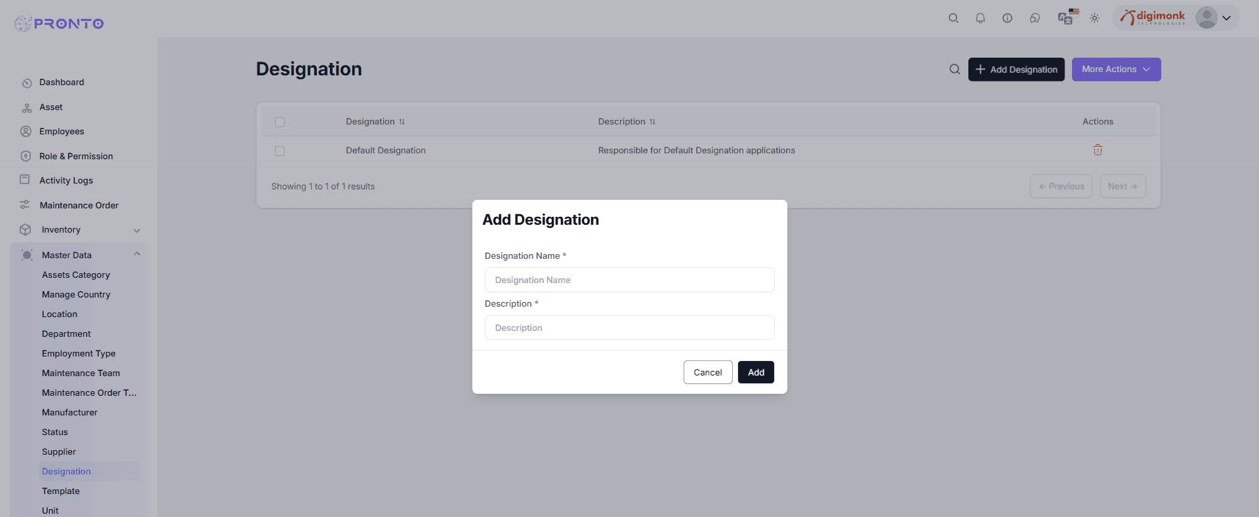Open notifications bell icon

(x=980, y=18)
